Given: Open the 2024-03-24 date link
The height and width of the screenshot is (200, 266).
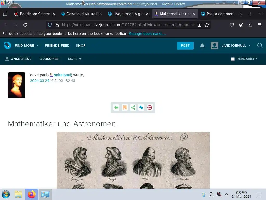Looking at the screenshot, I should click(40, 81).
